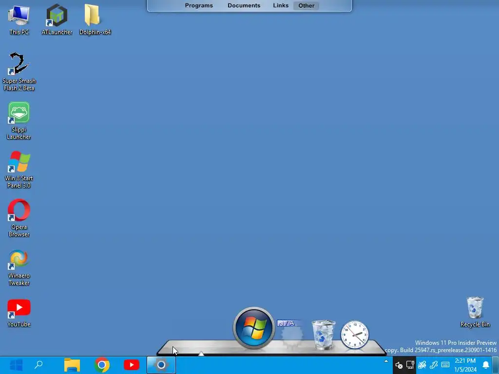Click the crossed-out pen tray icon
This screenshot has height=374, width=499.
(x=422, y=365)
